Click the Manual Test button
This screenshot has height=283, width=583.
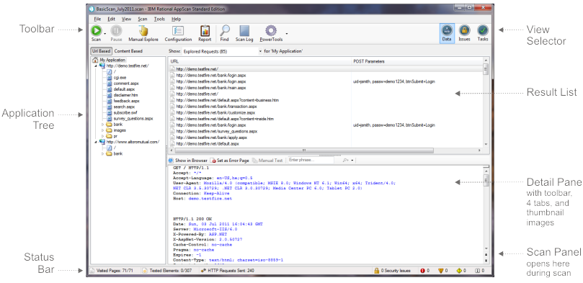coord(267,161)
